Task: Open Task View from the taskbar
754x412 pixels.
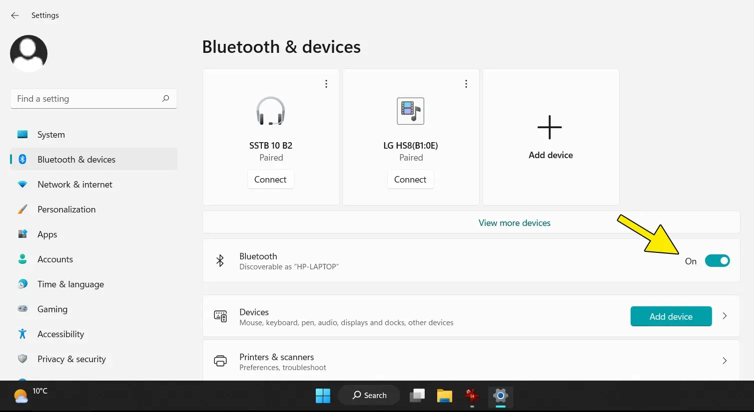Action: click(417, 396)
